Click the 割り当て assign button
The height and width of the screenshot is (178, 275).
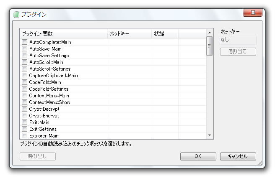click(x=238, y=51)
